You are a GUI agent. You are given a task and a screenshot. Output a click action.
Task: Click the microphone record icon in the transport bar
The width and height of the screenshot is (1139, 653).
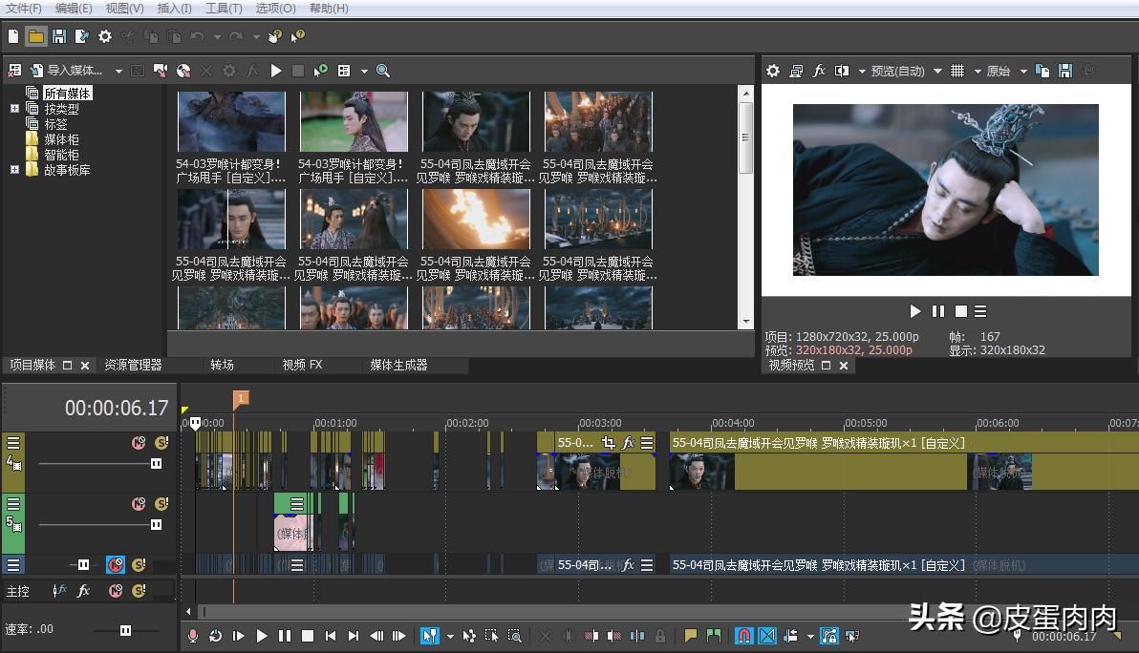tap(193, 636)
